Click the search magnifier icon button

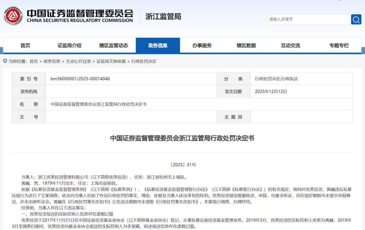[356, 20]
